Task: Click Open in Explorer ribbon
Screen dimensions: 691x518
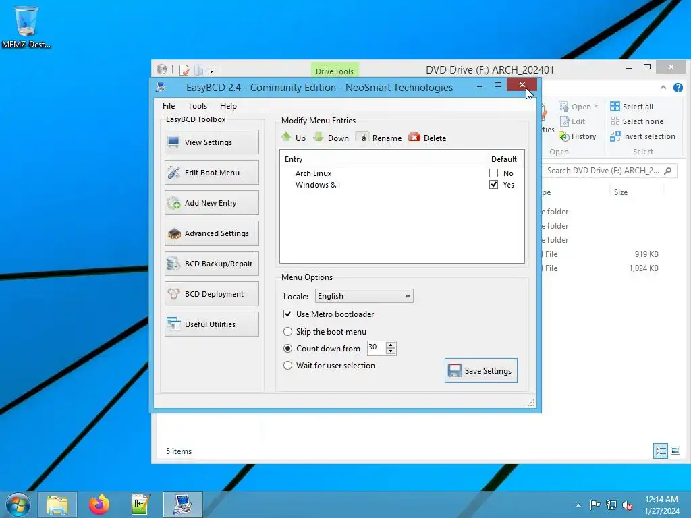Action: [575, 106]
